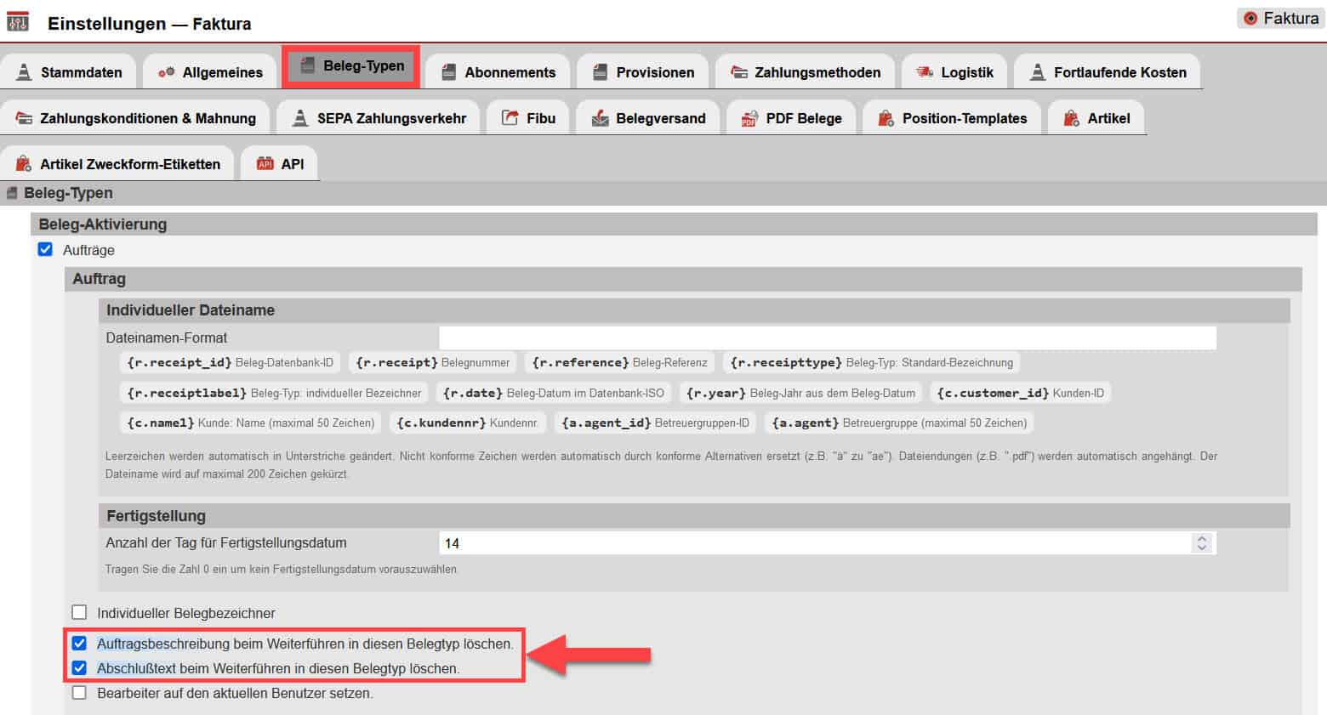Screen dimensions: 1327x715
Task: Click the Logistik truck icon
Action: point(924,72)
